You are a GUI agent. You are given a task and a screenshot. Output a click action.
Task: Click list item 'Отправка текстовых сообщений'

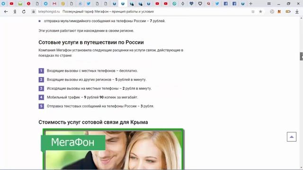100,106
